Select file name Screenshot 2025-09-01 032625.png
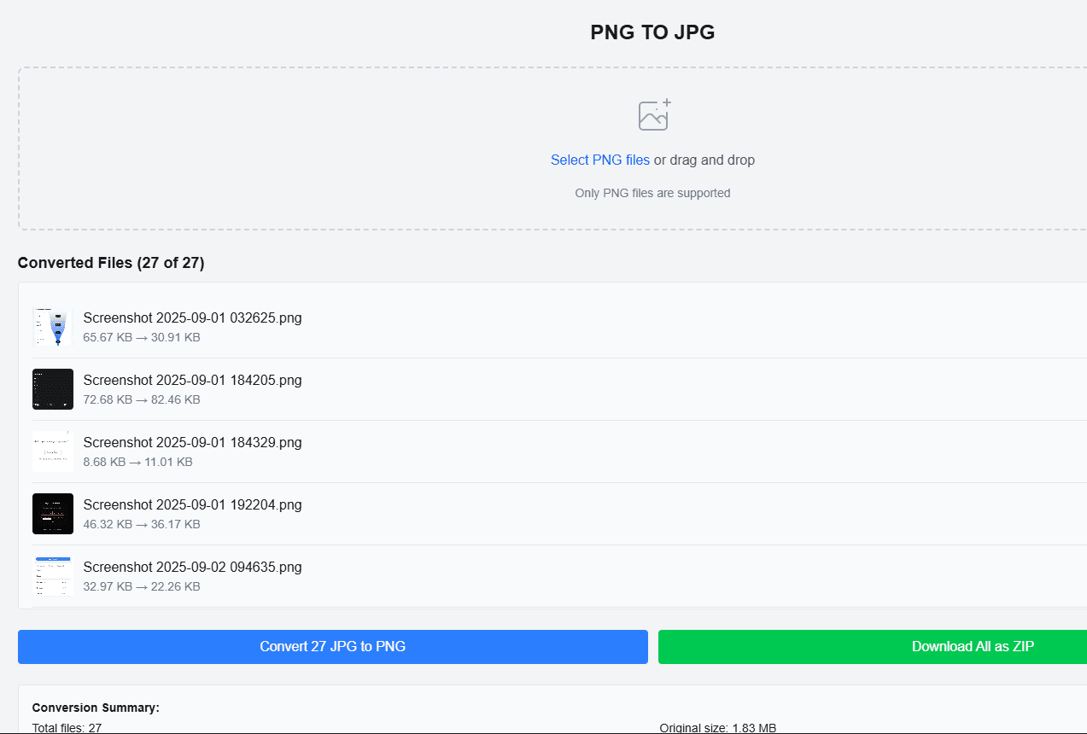 pos(192,317)
